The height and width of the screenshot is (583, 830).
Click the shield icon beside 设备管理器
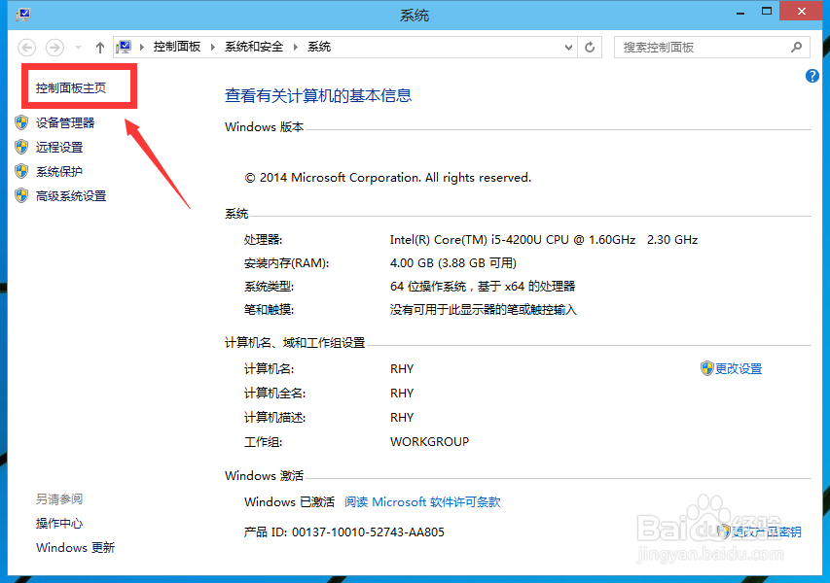pos(21,122)
